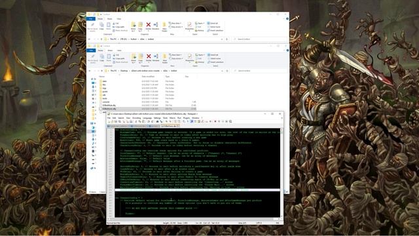Screen dimensions: 419x236
Task: Toggle the indent guide button in Notepad++ toolbar
Action: 192,121
